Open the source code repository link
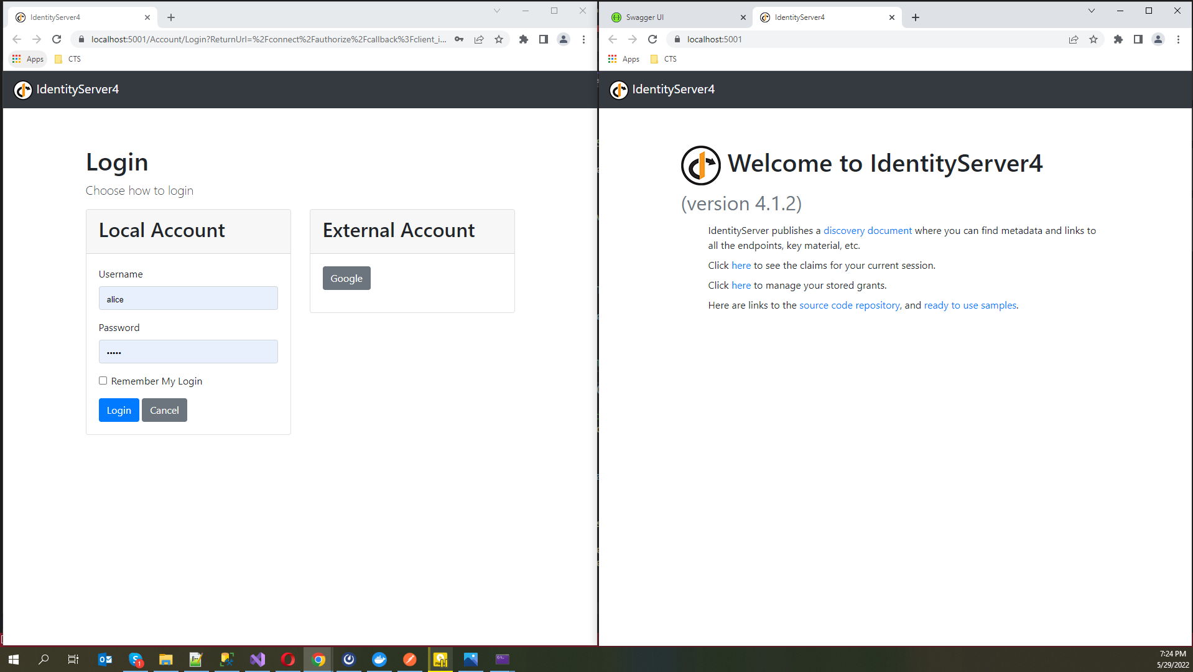This screenshot has width=1193, height=672. click(849, 305)
